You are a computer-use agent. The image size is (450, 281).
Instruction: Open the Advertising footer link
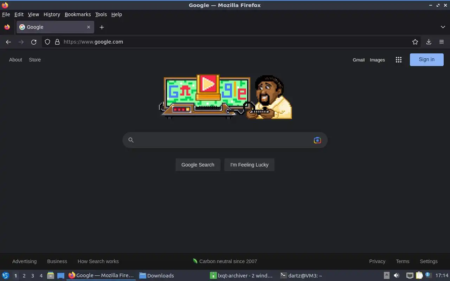pyautogui.click(x=24, y=261)
